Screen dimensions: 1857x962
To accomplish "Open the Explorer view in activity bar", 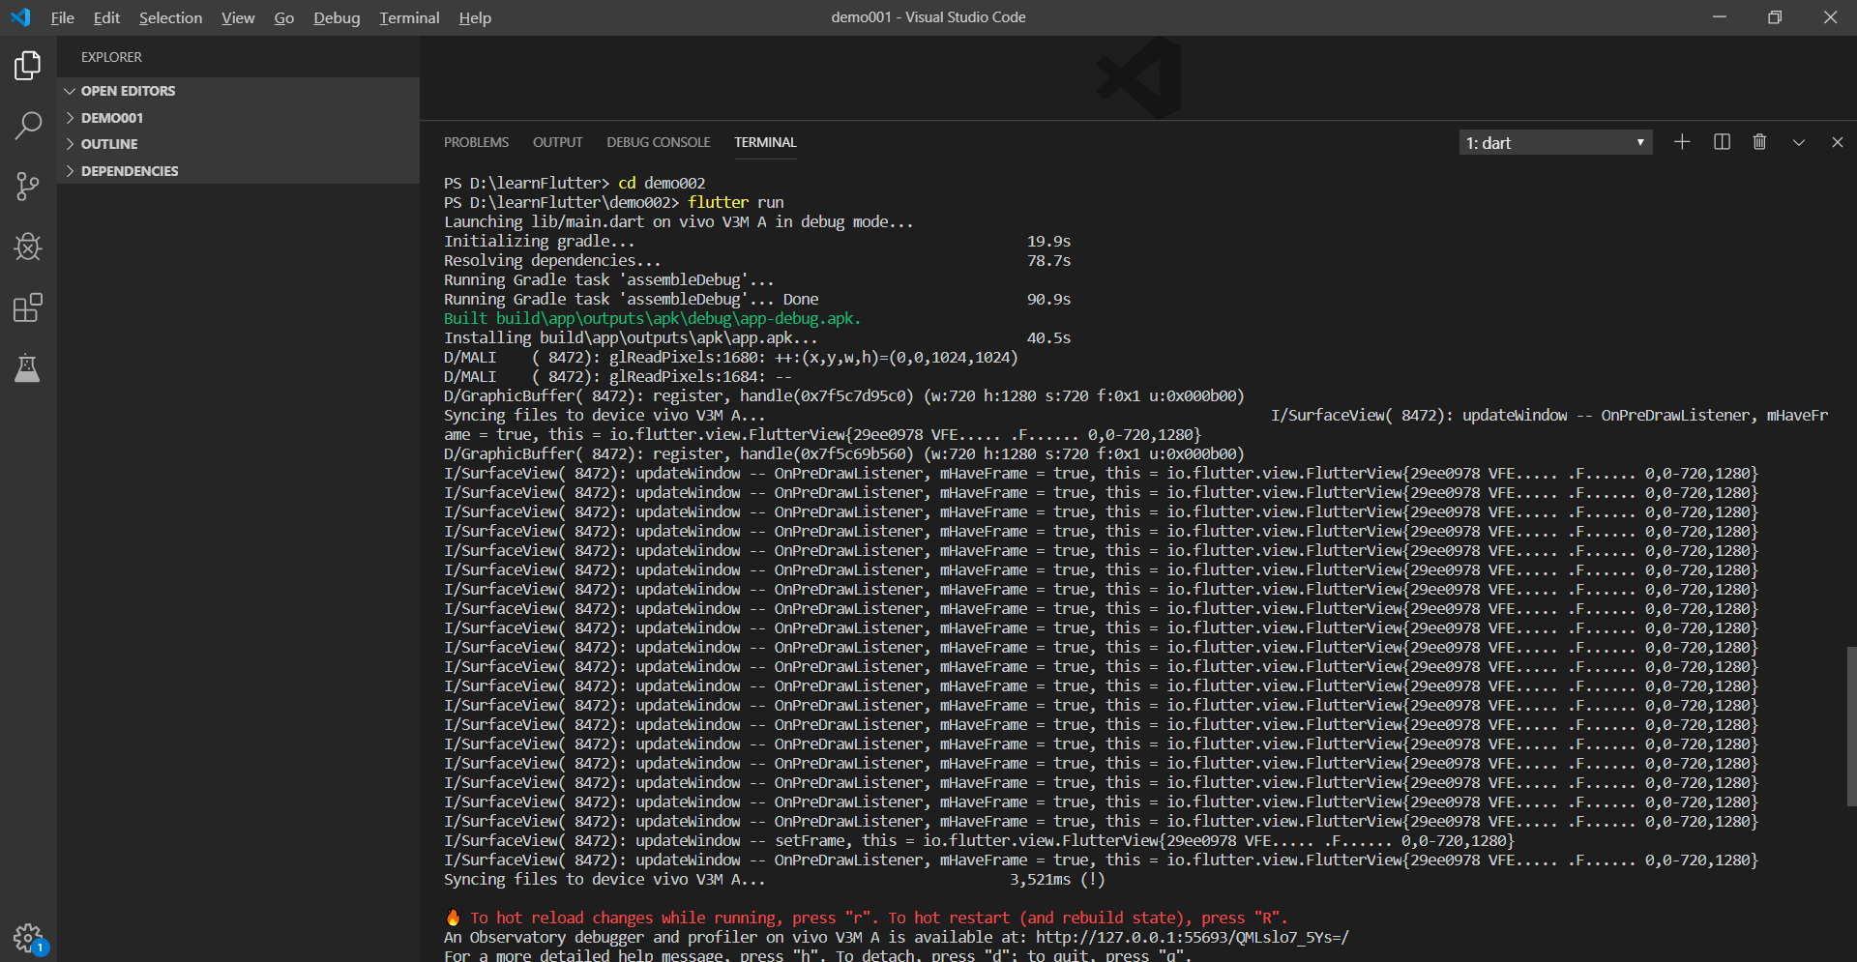I will click(x=28, y=66).
